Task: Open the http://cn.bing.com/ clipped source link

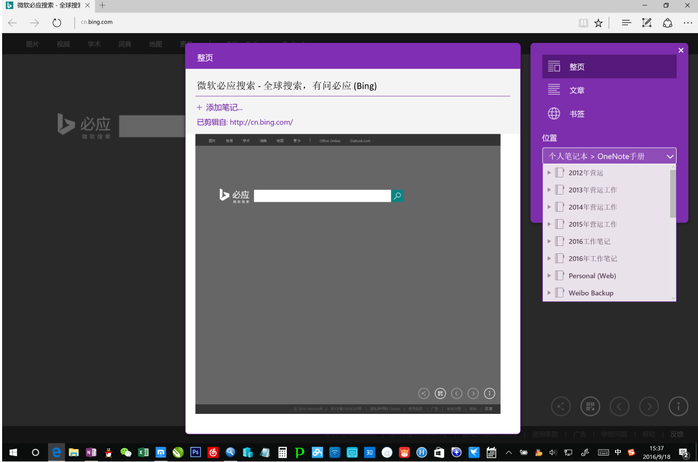Action: [262, 122]
